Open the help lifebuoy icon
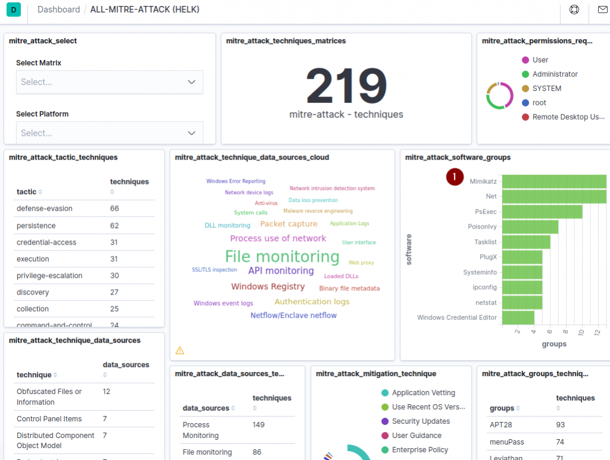 [574, 10]
